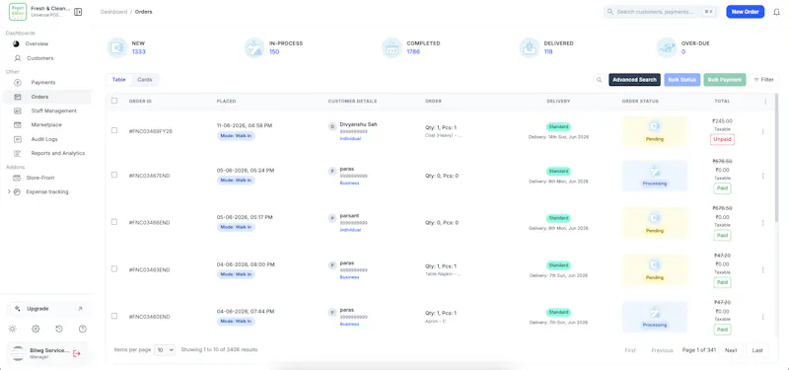This screenshot has width=789, height=370.
Task: Click the Store-Front sidebar icon
Action: [x=17, y=178]
